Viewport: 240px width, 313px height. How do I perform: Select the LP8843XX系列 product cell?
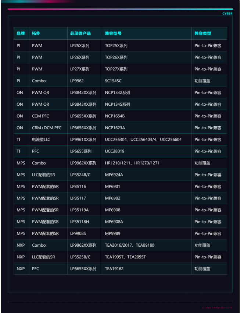83,104
